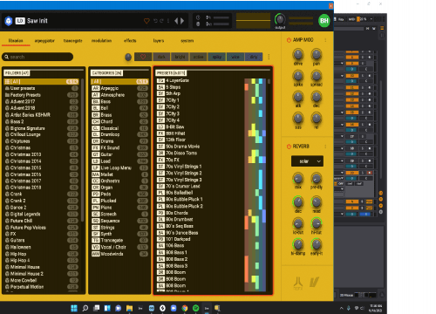Screen dimensions: 436x314
Task: Toggle the wide tag filter
Action: point(235,57)
